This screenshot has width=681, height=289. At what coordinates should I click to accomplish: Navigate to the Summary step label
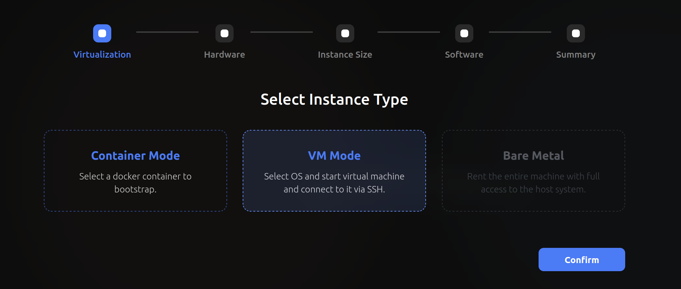(576, 54)
